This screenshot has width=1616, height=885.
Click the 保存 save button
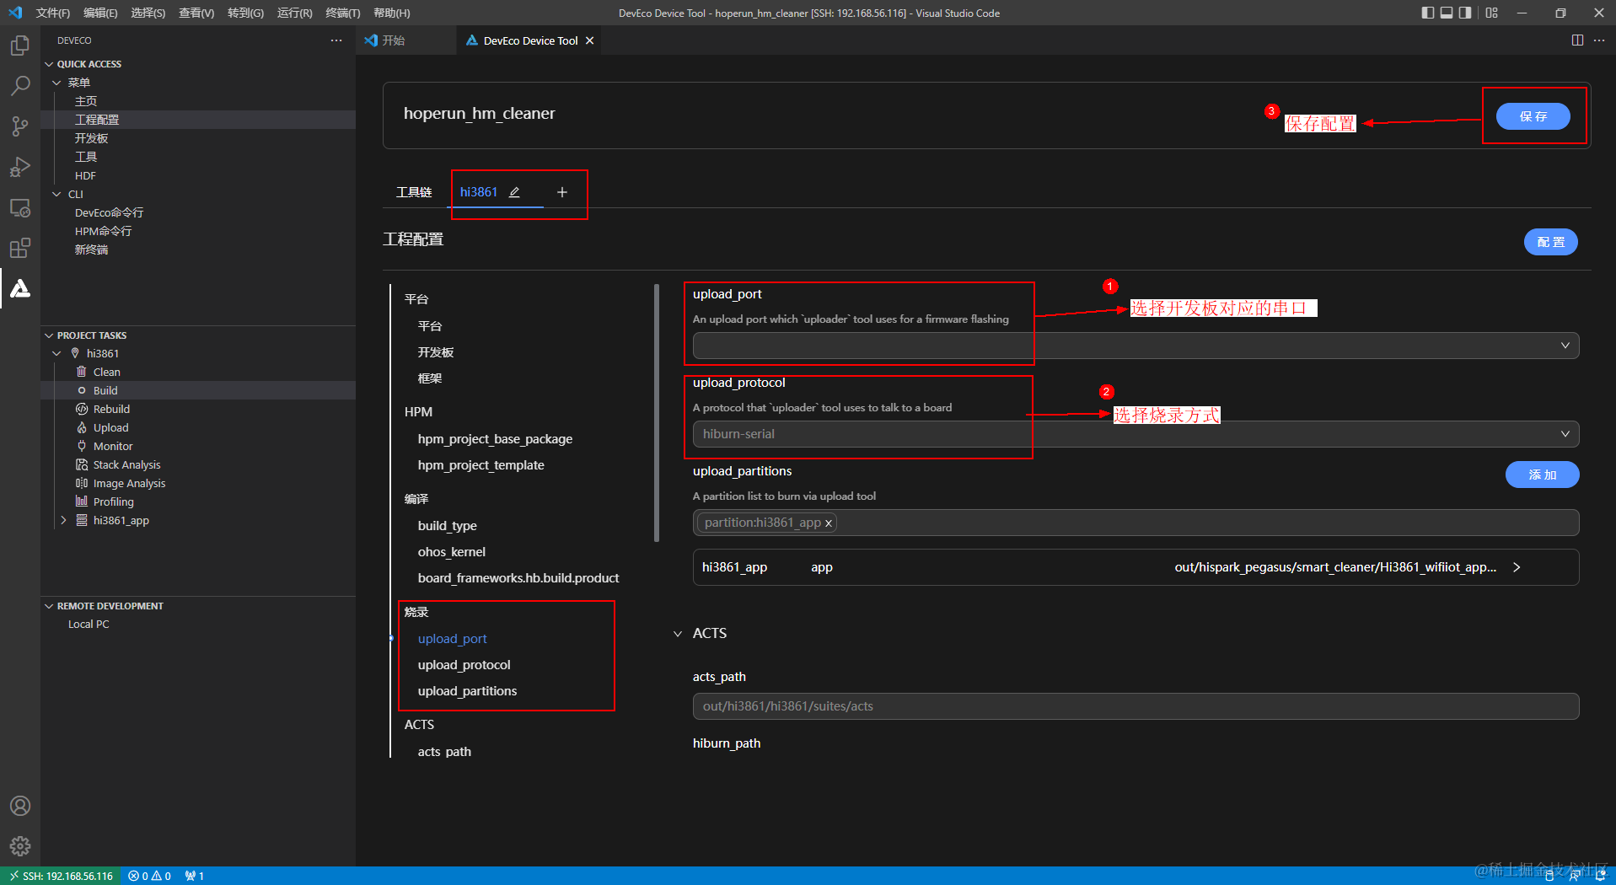pyautogui.click(x=1533, y=116)
